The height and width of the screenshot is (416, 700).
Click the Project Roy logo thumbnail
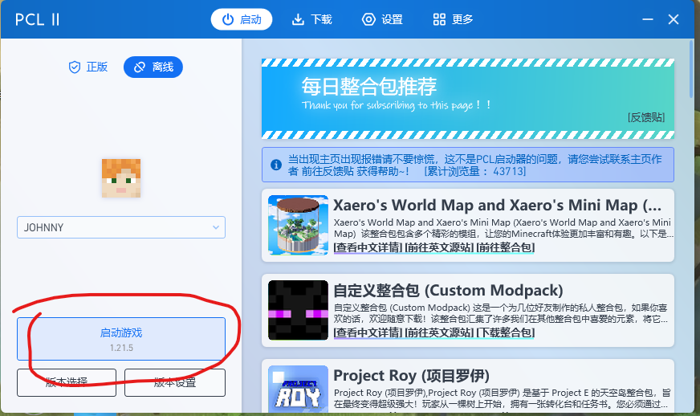[x=298, y=389]
